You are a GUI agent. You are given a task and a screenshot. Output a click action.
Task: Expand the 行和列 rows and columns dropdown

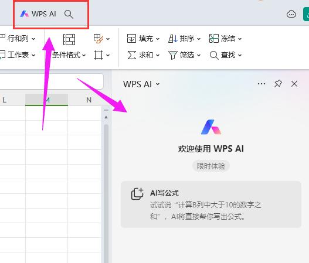[33, 39]
